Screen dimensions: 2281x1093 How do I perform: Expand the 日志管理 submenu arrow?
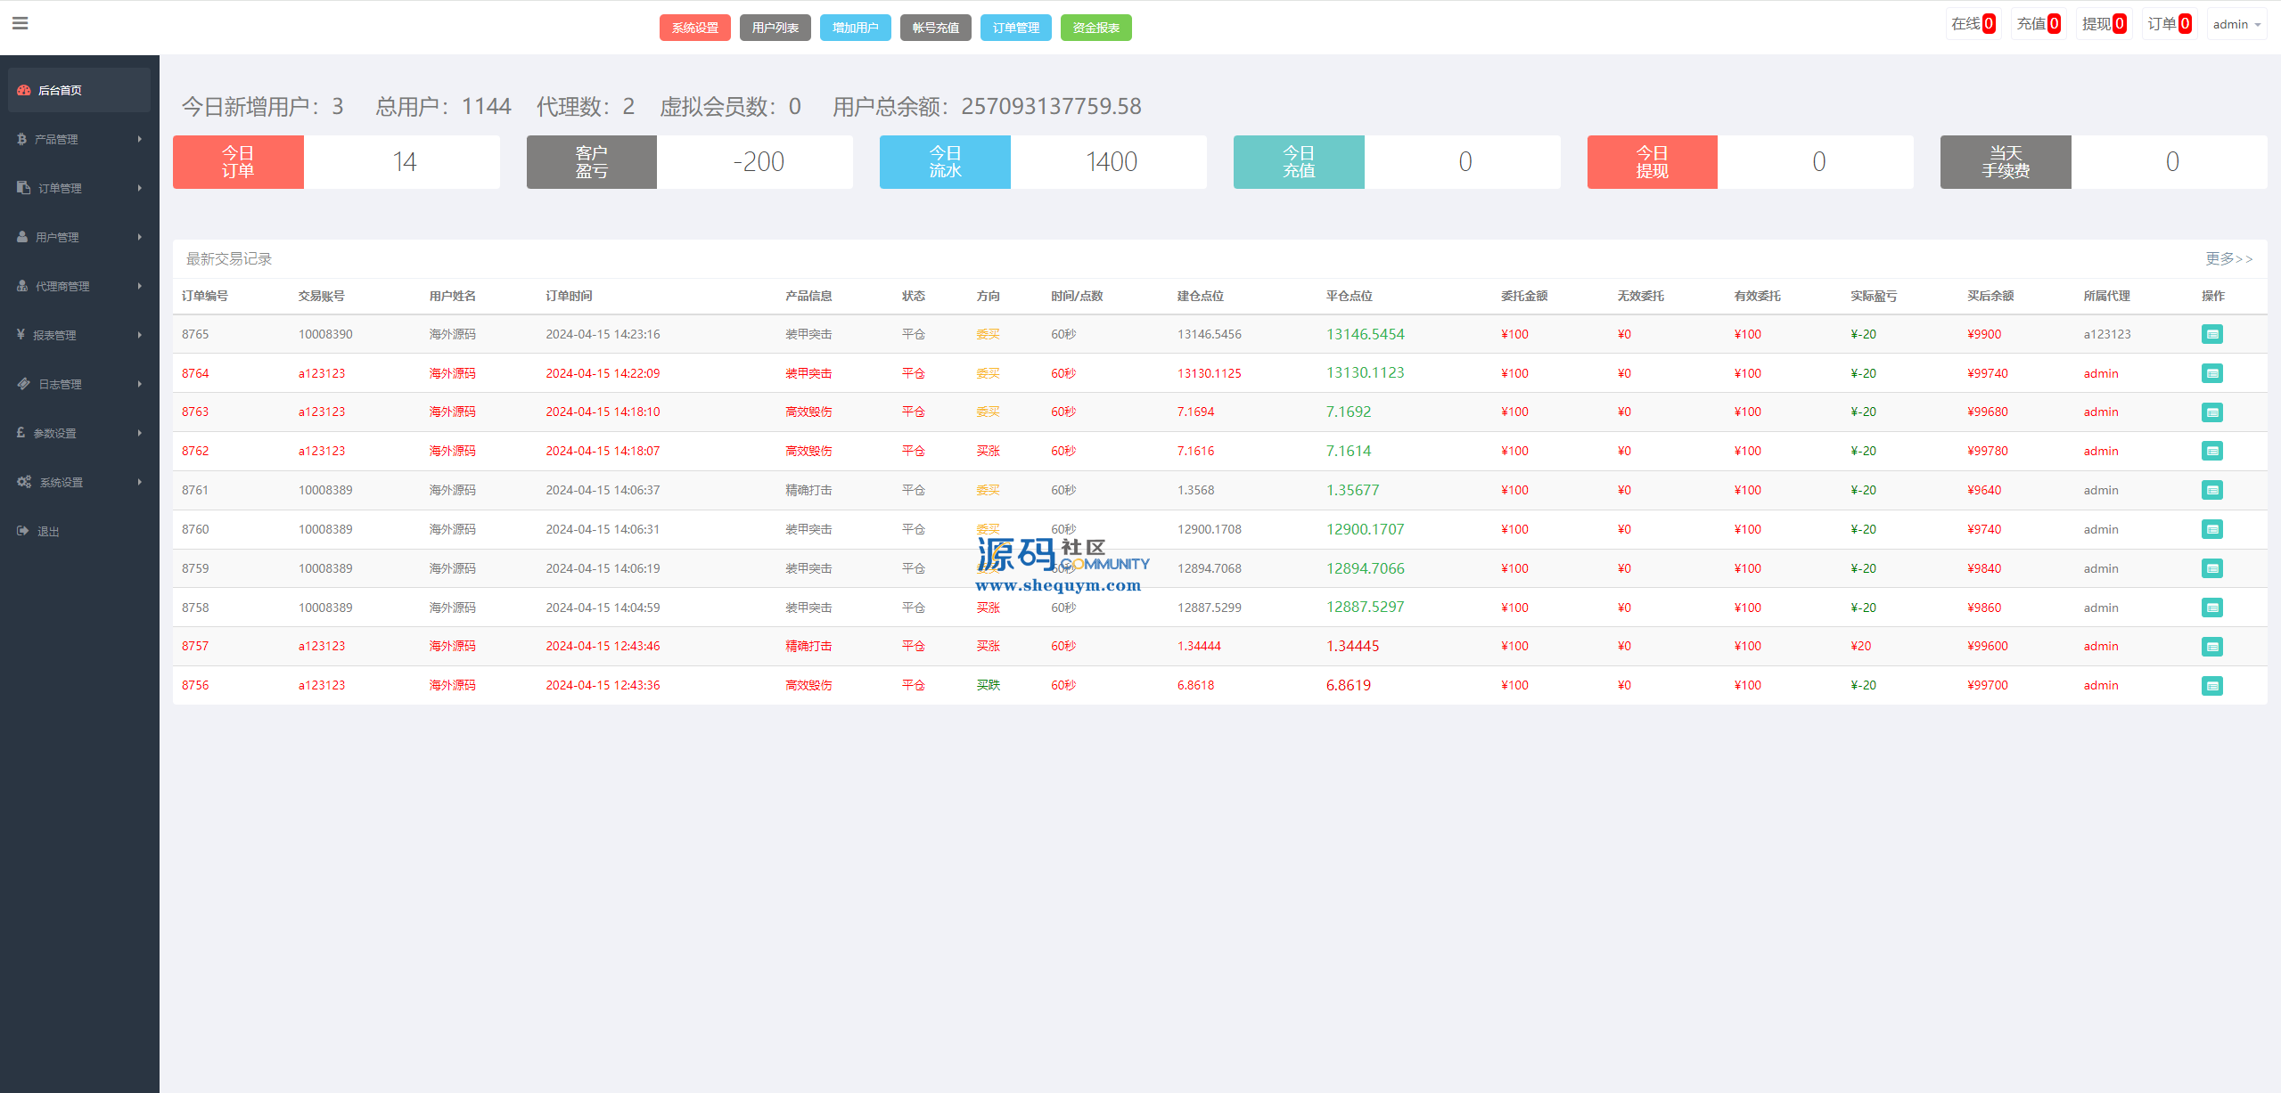tap(140, 384)
